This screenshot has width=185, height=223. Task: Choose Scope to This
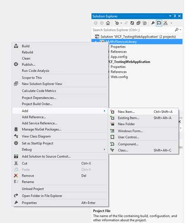click(32, 78)
